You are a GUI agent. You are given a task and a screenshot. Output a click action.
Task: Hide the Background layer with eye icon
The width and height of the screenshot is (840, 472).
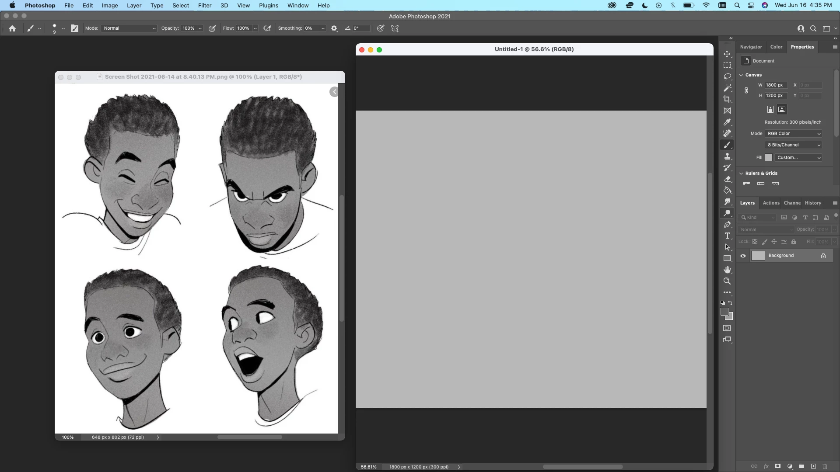pyautogui.click(x=743, y=256)
